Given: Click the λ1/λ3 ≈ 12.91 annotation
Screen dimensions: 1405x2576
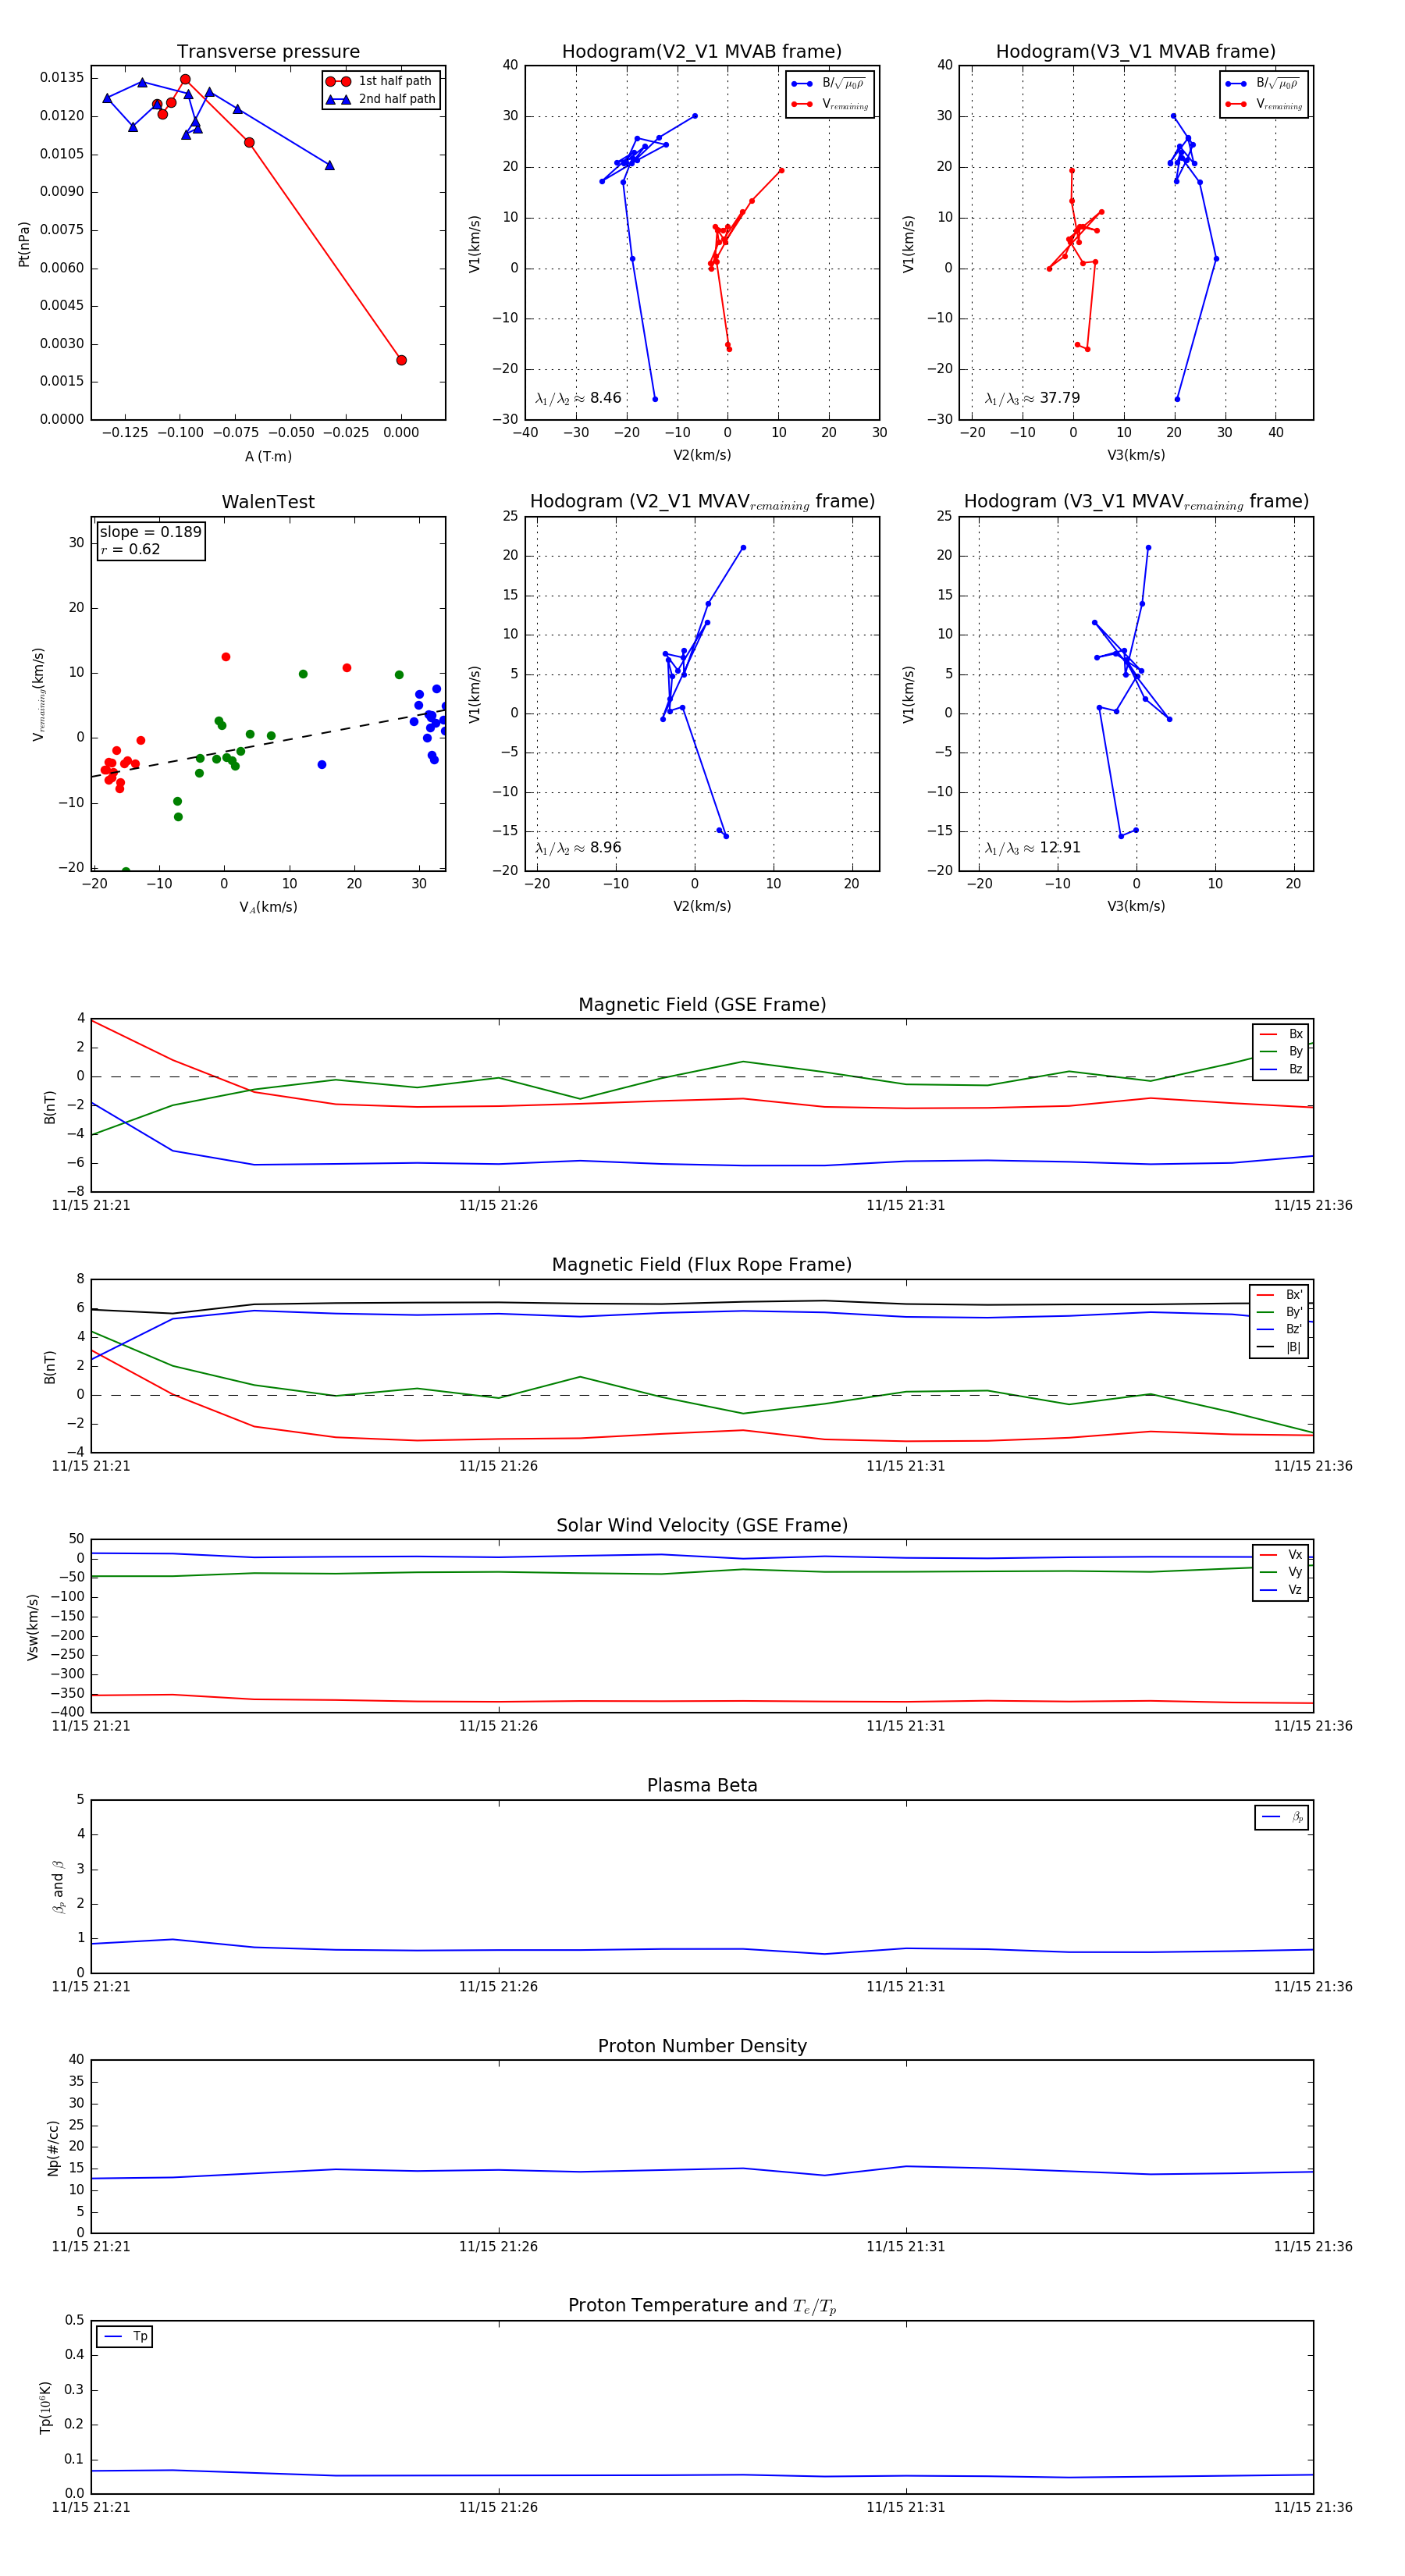Looking at the screenshot, I should pos(1032,848).
